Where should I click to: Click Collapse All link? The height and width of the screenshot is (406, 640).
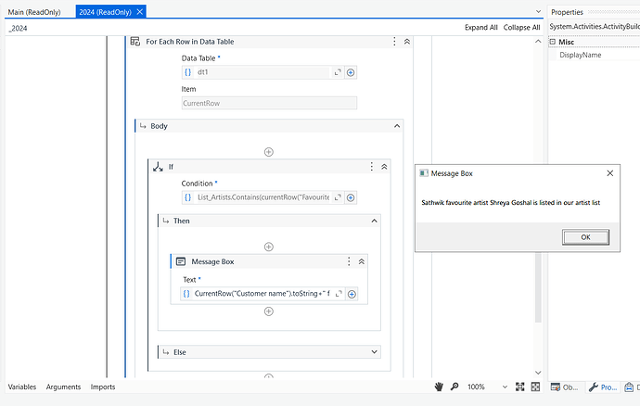(x=521, y=27)
